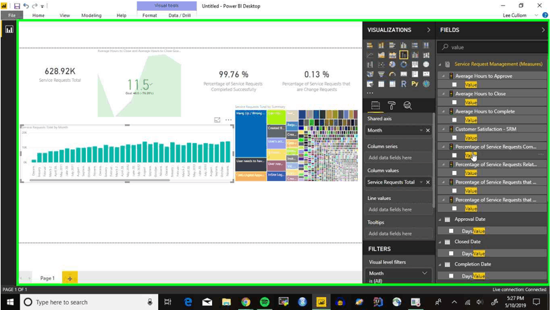Image resolution: width=551 pixels, height=310 pixels.
Task: Click Save icon in title bar
Action: (17, 6)
